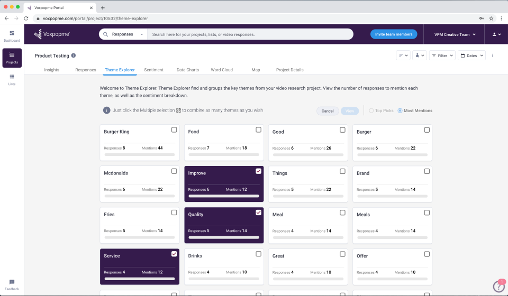Click the info icon beside Multiple selection hint
Viewport: 508px width, 296px height.
click(106, 110)
